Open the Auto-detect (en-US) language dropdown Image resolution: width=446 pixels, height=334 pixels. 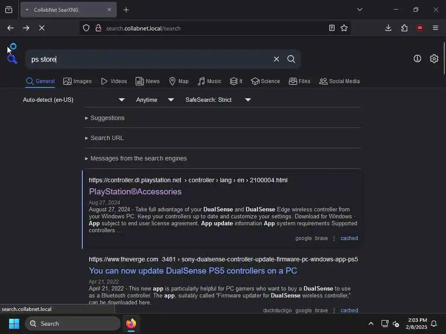click(74, 100)
